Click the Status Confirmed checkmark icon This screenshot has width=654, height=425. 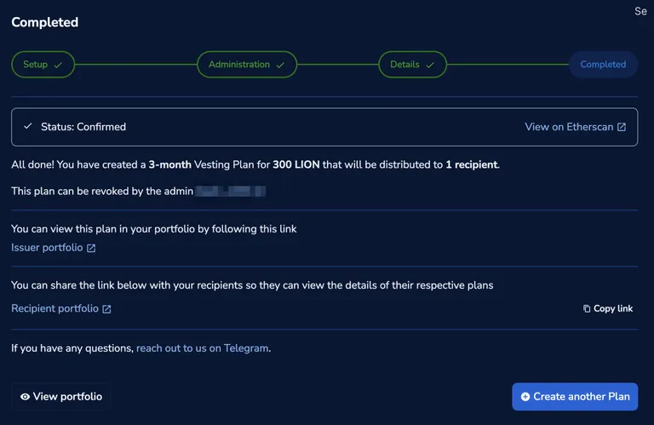[x=28, y=126]
